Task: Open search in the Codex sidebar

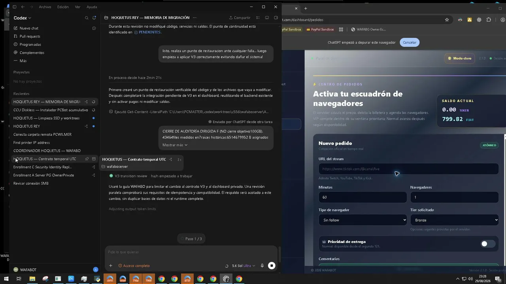Action: click(x=87, y=18)
